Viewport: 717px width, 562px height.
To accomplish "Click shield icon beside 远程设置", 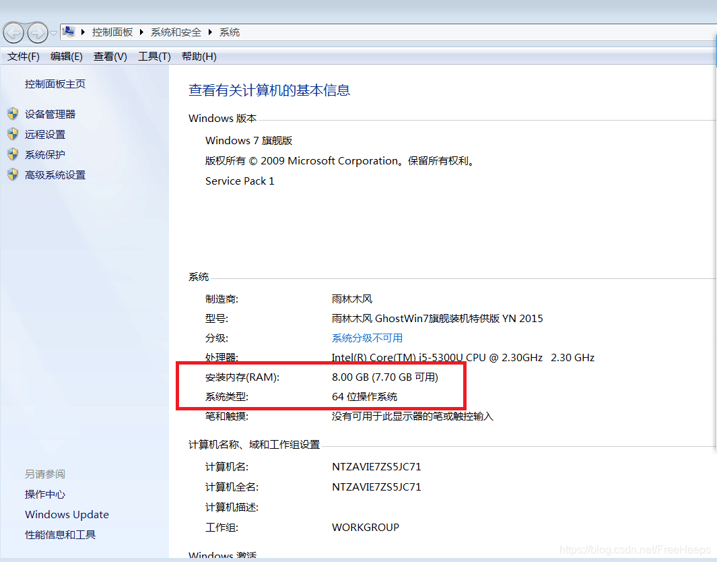I will [13, 133].
